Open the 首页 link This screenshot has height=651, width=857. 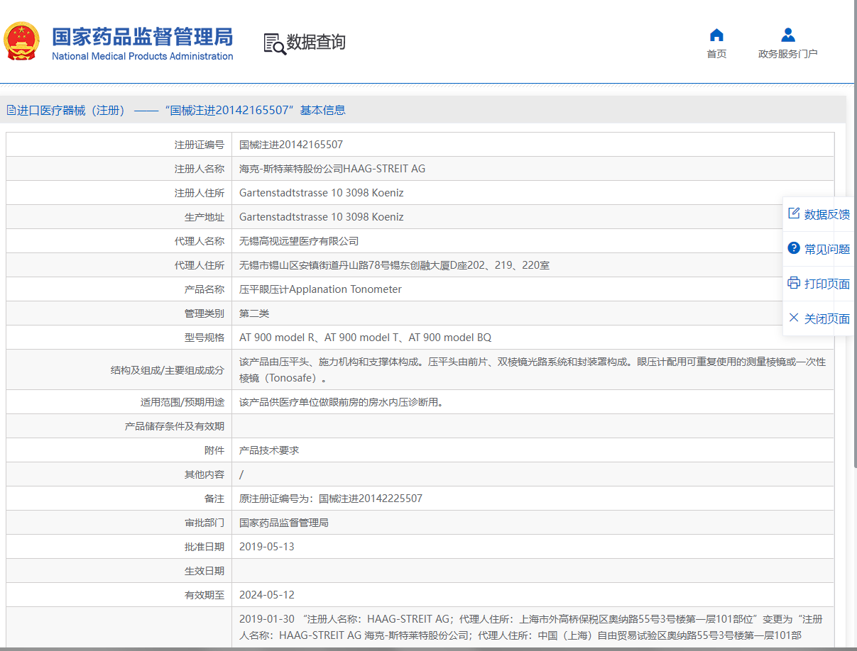click(716, 54)
